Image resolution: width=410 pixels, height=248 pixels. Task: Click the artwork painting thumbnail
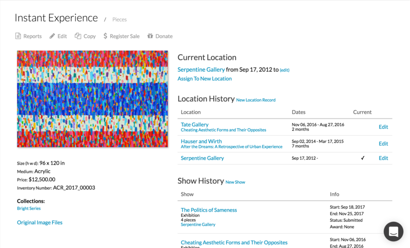92,99
